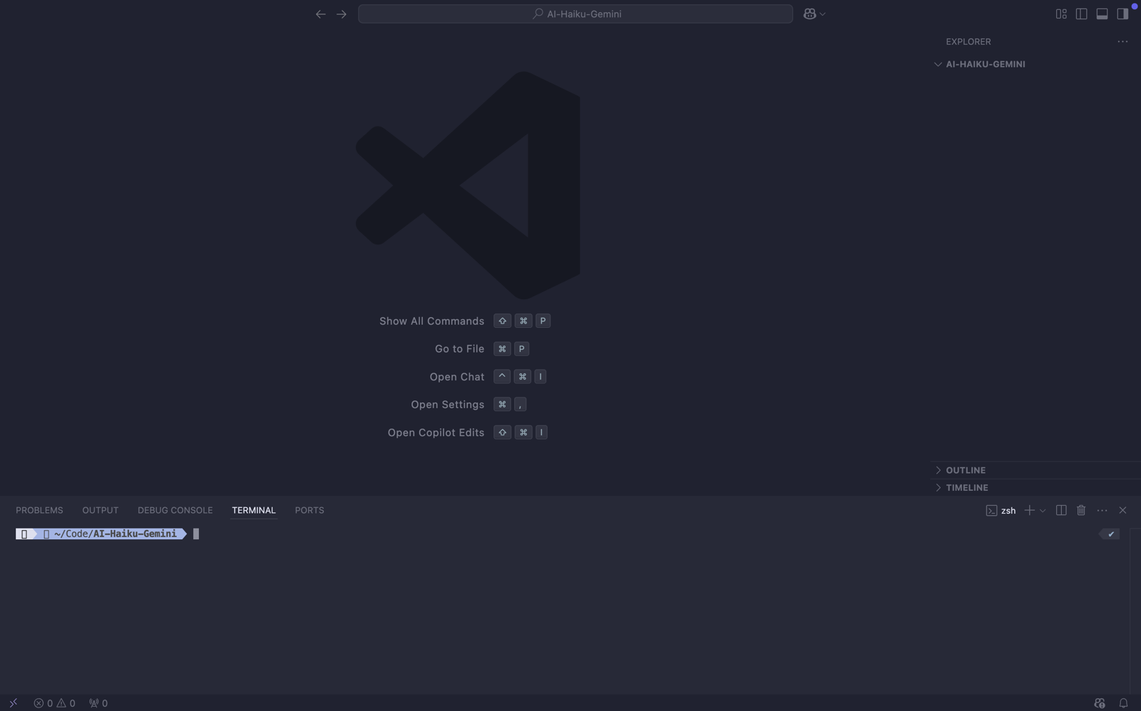The image size is (1141, 711).
Task: Click the Go Back navigation arrow
Action: pos(320,14)
